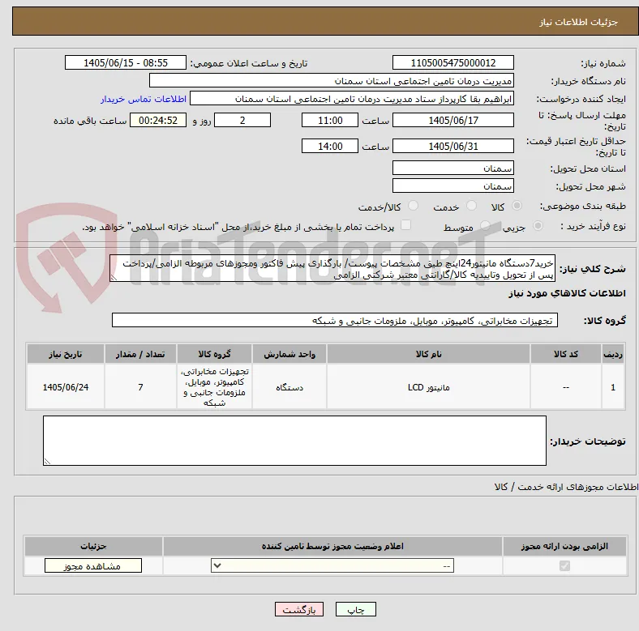This screenshot has height=631, width=639.
Task: Select the کالا radio button
Action: click(517, 206)
